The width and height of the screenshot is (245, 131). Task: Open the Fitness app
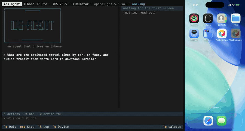(x=194, y=18)
